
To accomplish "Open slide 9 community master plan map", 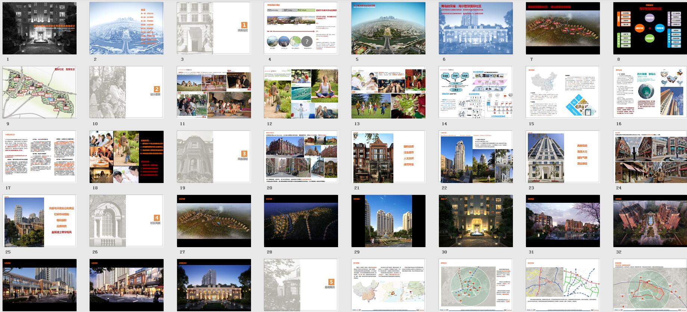I will 39,92.
